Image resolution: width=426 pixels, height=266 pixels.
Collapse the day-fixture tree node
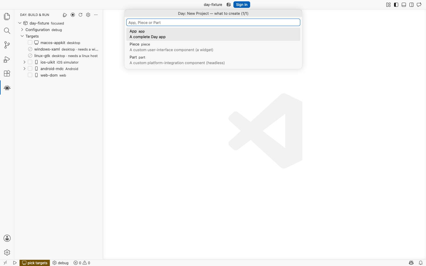pos(20,23)
